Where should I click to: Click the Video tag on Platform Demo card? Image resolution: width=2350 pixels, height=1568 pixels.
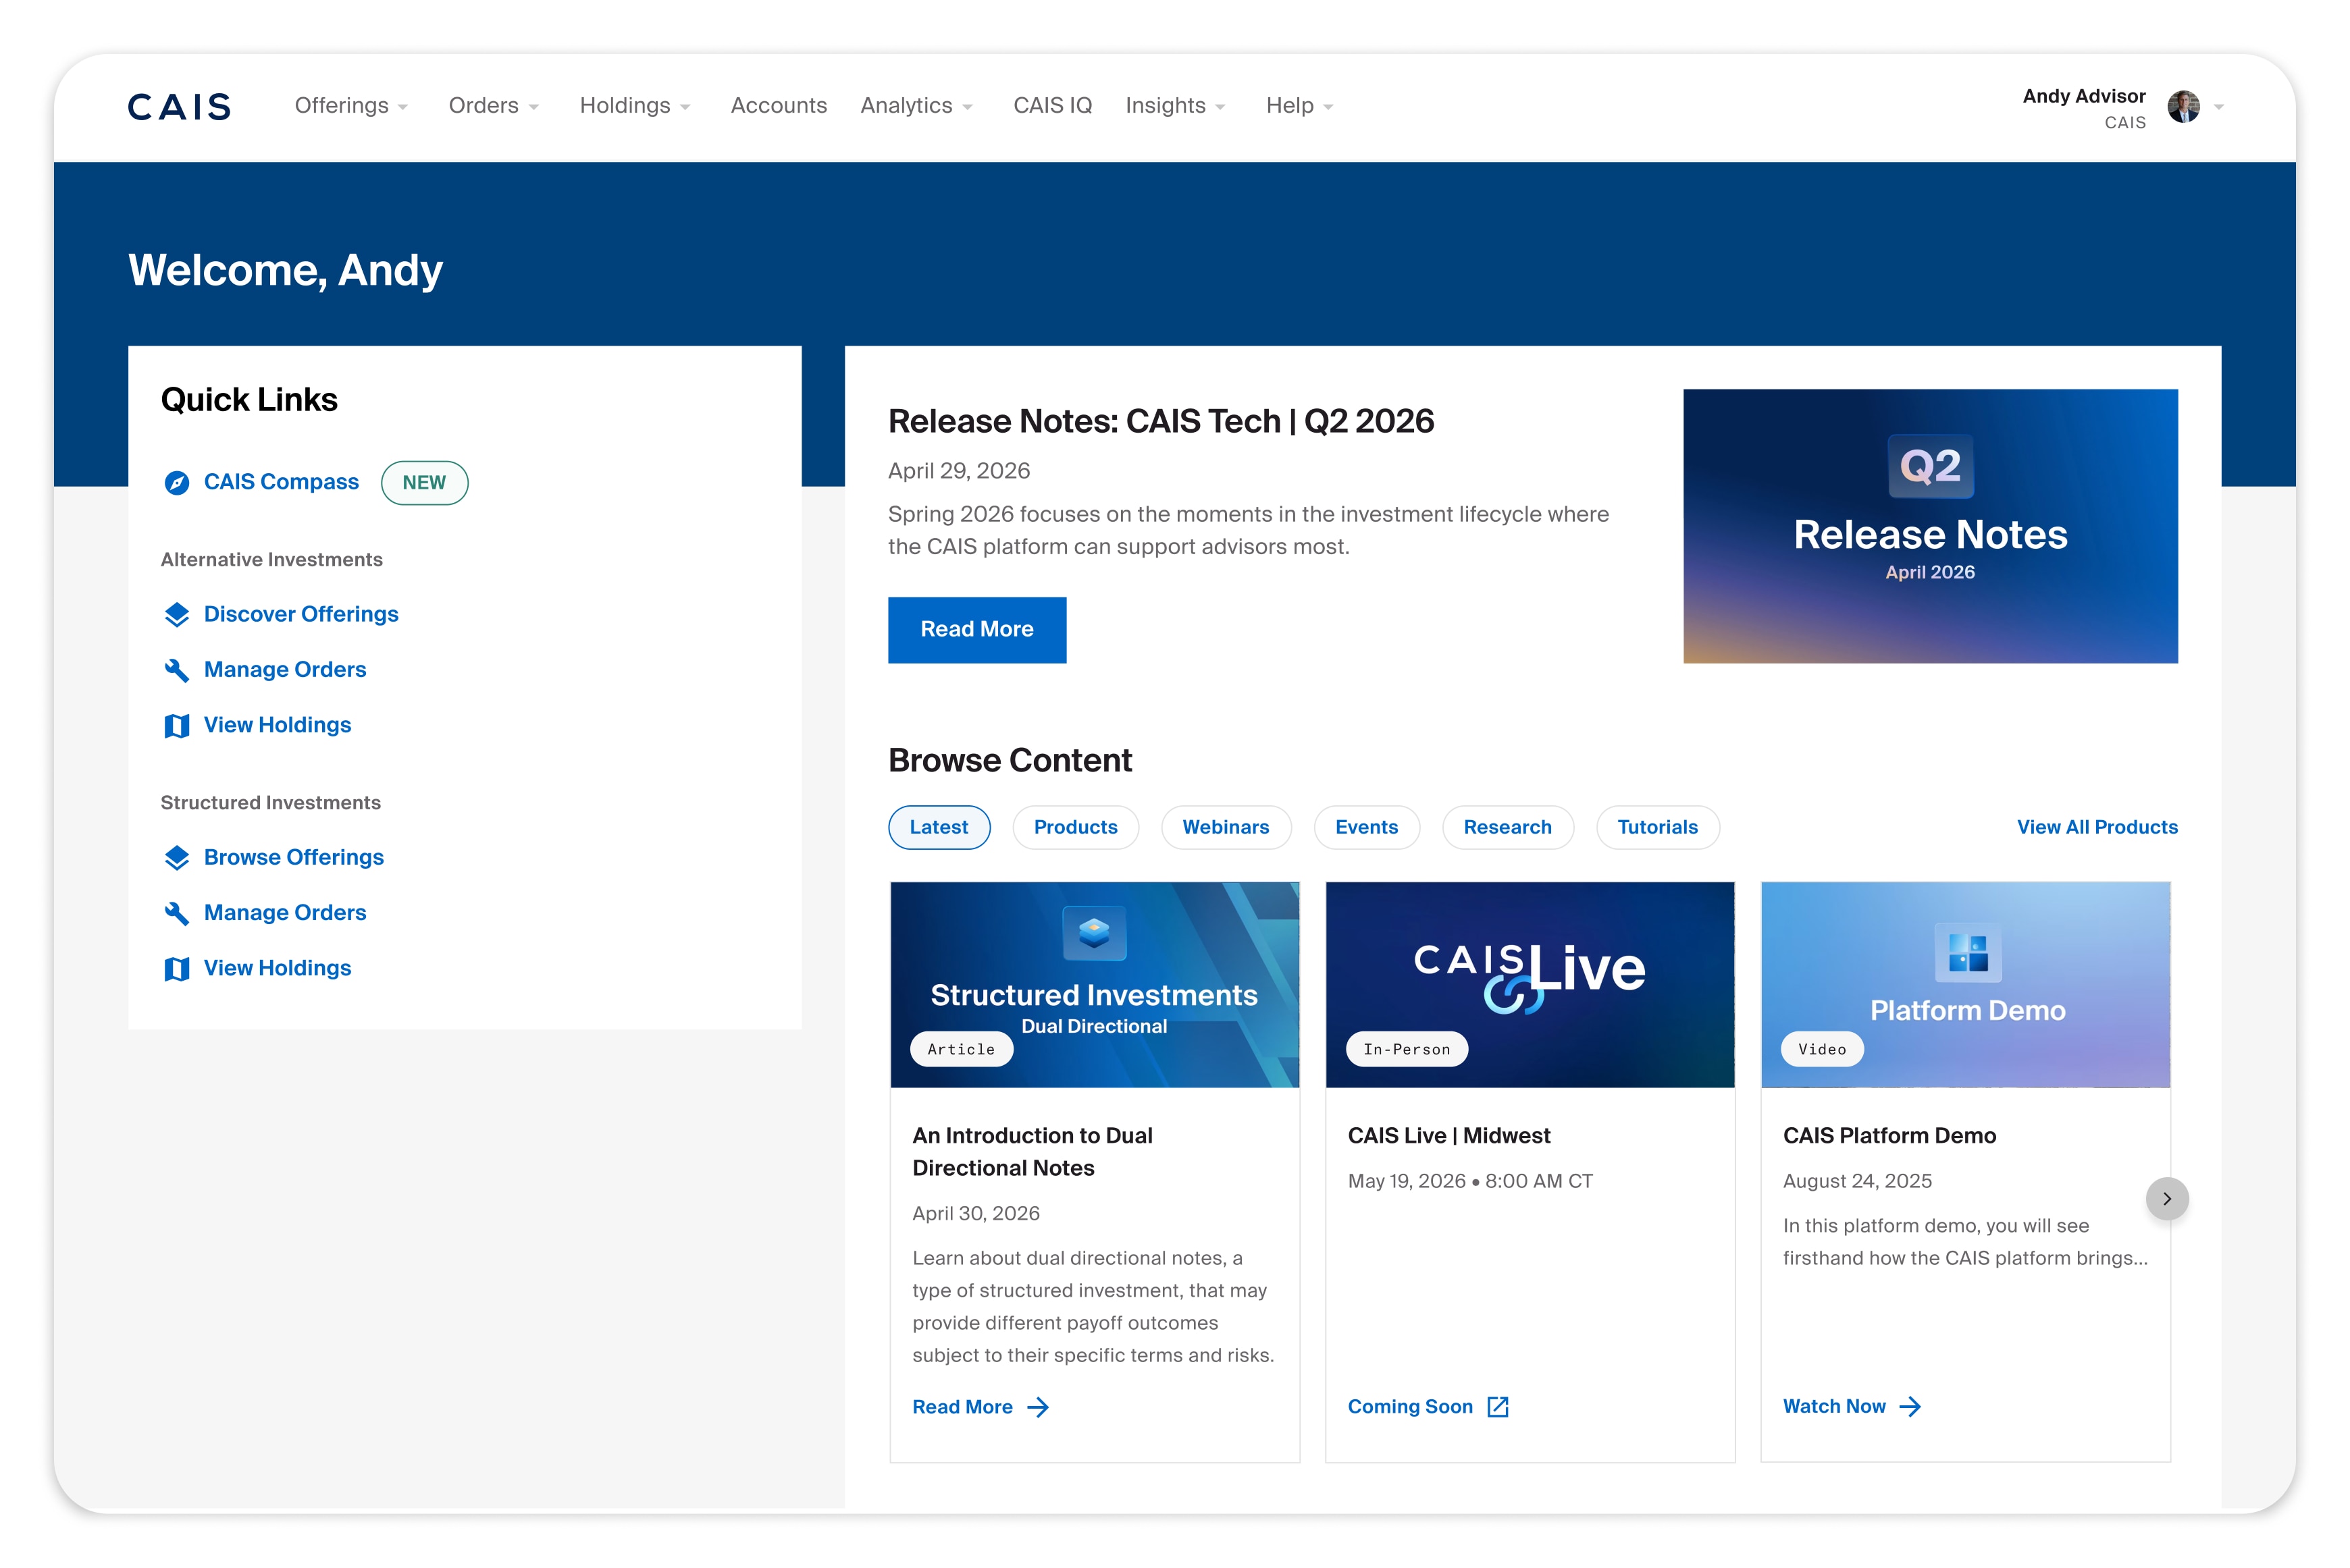click(x=1823, y=1049)
